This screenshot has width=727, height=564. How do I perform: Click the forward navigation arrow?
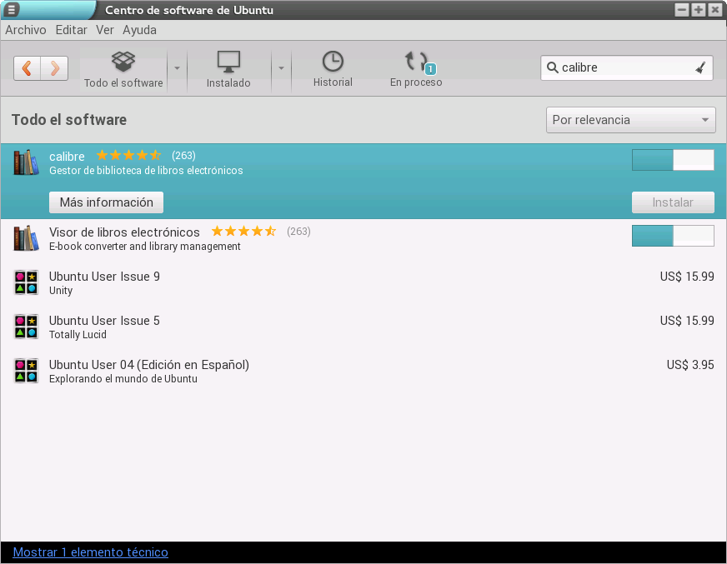point(54,68)
